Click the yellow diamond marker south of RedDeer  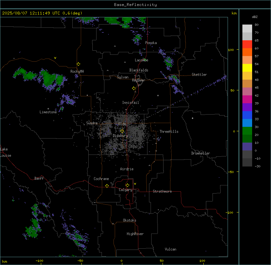pyautogui.click(x=134, y=88)
